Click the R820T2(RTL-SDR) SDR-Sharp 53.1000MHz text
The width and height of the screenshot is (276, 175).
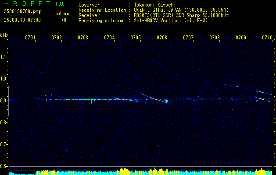pyautogui.click(x=181, y=15)
